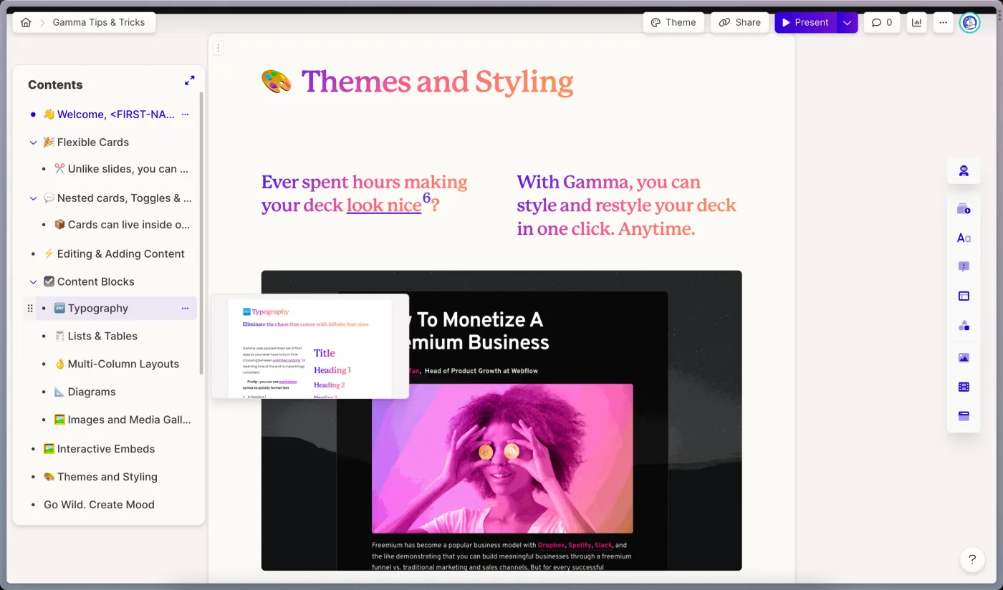The height and width of the screenshot is (590, 1003).
Task: Open the card options menu above the title
Action: (219, 48)
